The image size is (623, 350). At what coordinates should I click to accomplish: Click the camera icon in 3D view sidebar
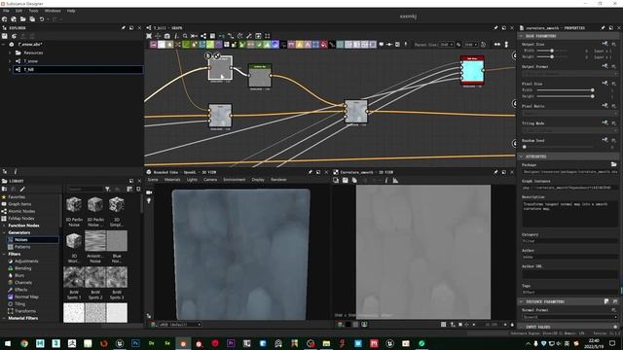coord(149,192)
